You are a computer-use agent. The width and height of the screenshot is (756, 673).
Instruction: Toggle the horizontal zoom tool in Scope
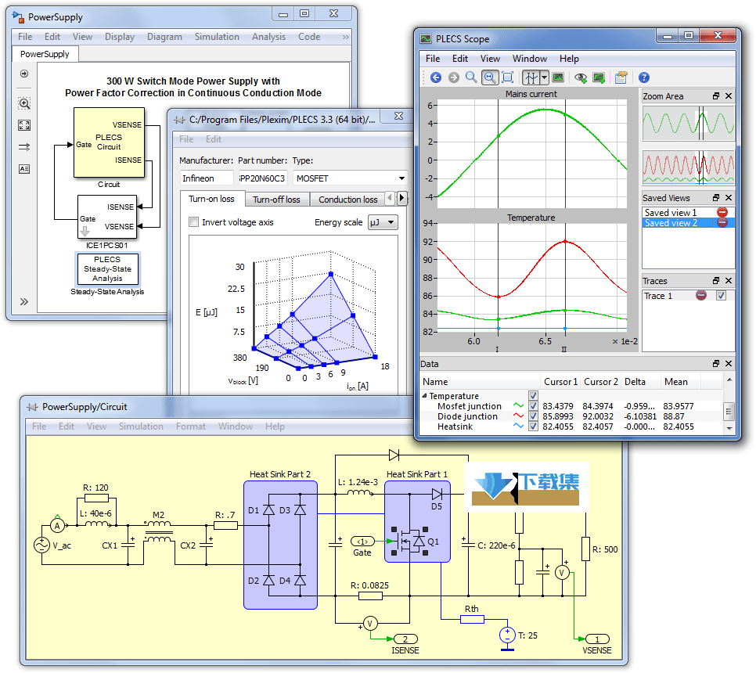pos(489,77)
